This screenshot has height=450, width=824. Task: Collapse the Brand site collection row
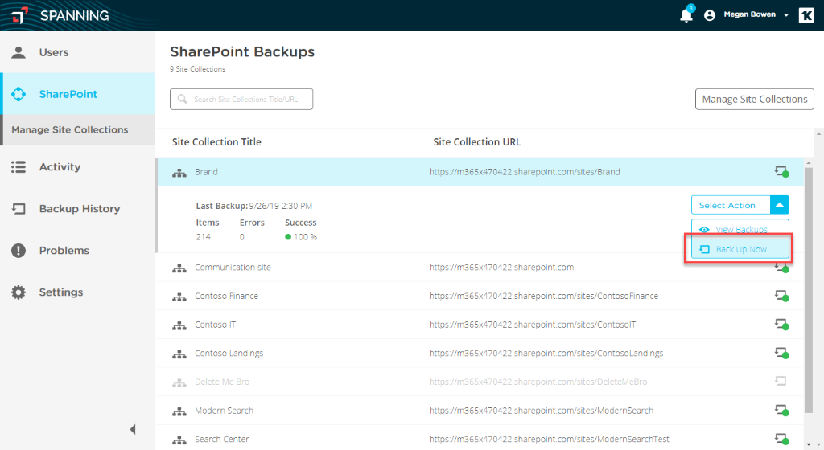480,171
